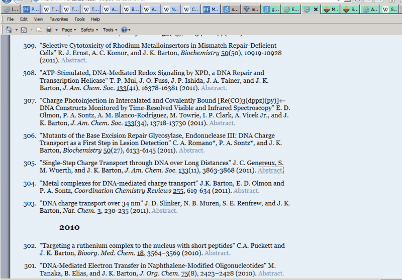Switch to the Google tab labeled s...
This screenshot has width=402, height=280.
tap(231, 10)
